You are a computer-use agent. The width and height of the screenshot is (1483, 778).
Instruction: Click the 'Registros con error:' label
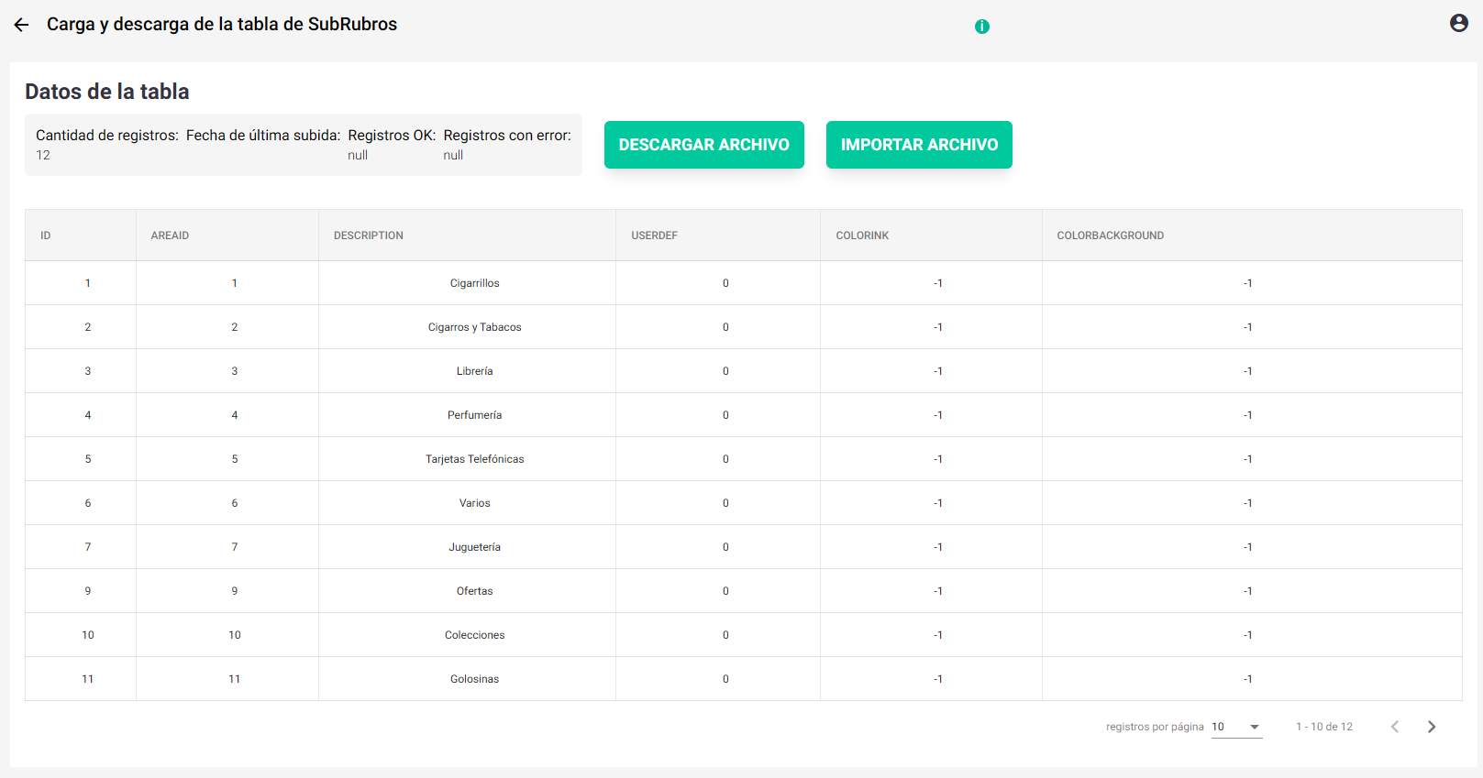[x=507, y=136]
